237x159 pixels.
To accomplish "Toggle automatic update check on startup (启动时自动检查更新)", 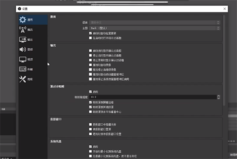I will [90, 33].
